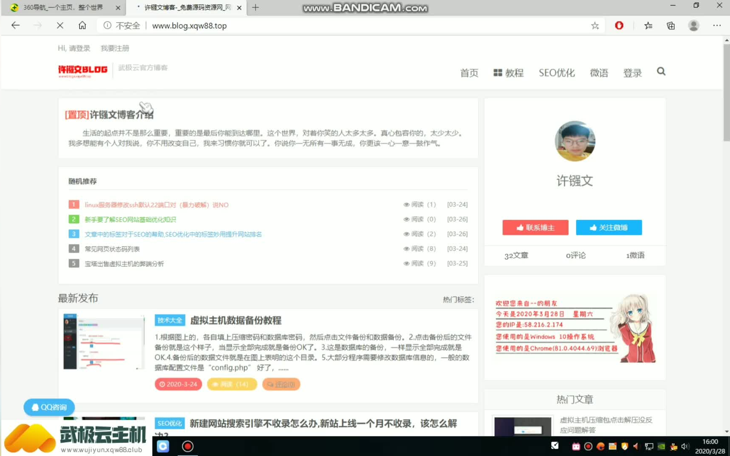
Task: Open the blue taskbar app icon
Action: [163, 446]
